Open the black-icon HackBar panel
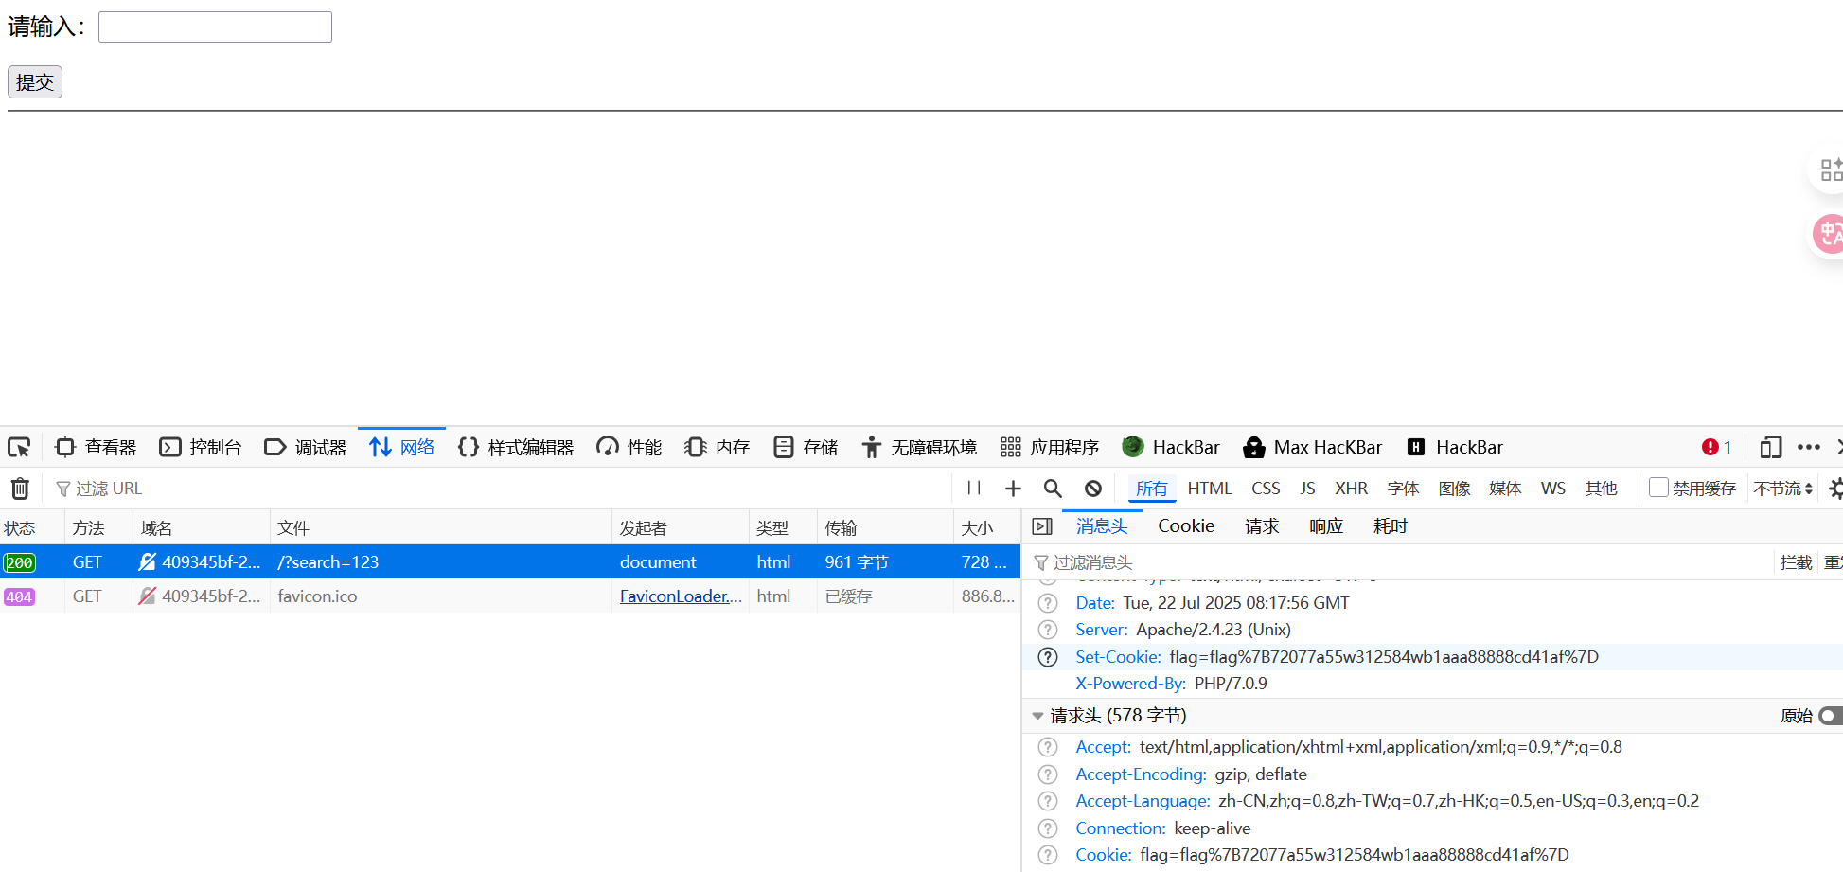Viewport: 1843px width, 872px height. [x=1455, y=447]
